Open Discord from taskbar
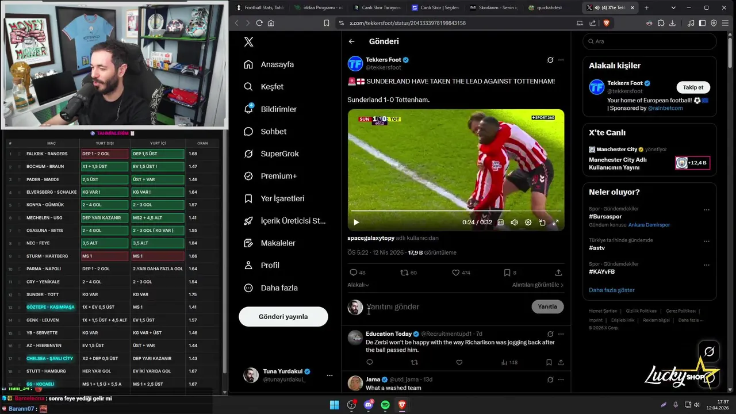Viewport: 736px width, 414px height. tap(369, 405)
